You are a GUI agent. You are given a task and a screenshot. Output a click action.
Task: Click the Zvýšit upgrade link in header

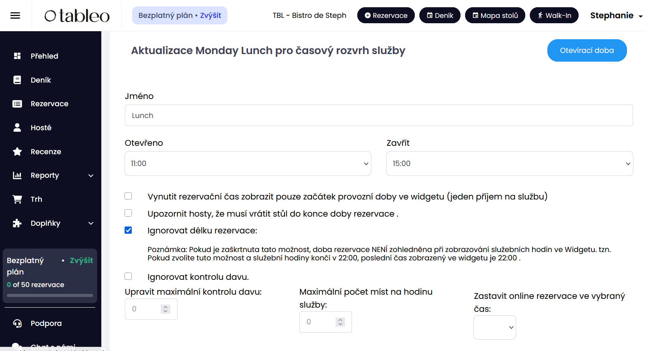(x=211, y=16)
